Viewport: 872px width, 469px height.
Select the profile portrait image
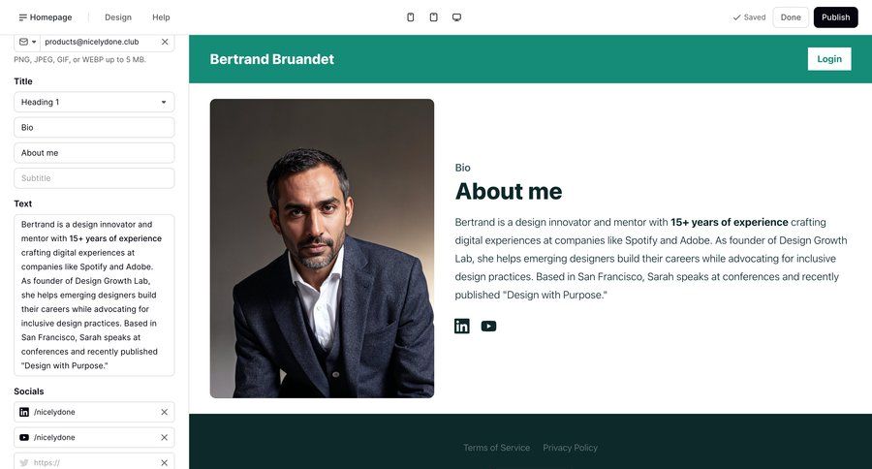(322, 248)
